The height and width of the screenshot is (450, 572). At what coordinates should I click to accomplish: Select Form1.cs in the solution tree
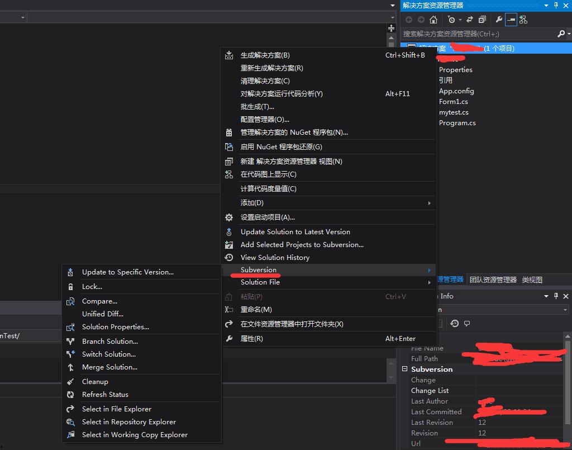[453, 102]
